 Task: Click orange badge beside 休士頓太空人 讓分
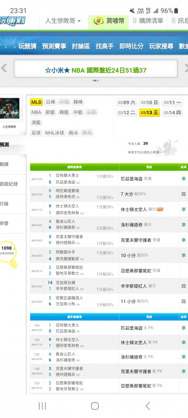(160, 209)
